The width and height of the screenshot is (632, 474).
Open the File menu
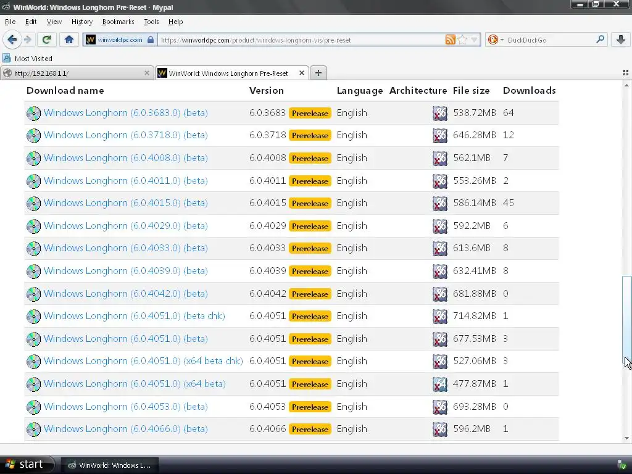(10, 22)
